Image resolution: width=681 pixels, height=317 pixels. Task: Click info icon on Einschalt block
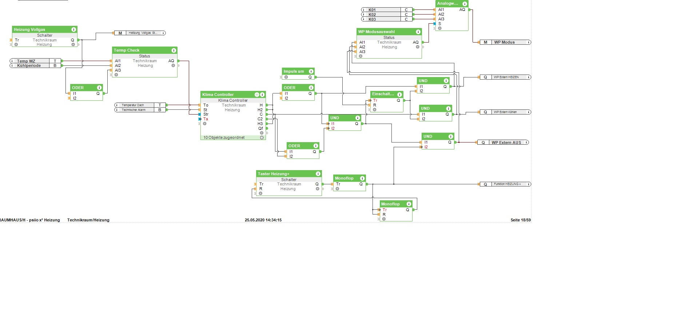click(x=399, y=94)
